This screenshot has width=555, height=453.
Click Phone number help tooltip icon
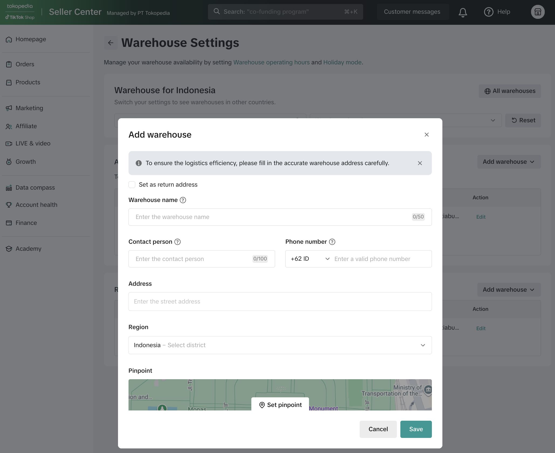(332, 242)
